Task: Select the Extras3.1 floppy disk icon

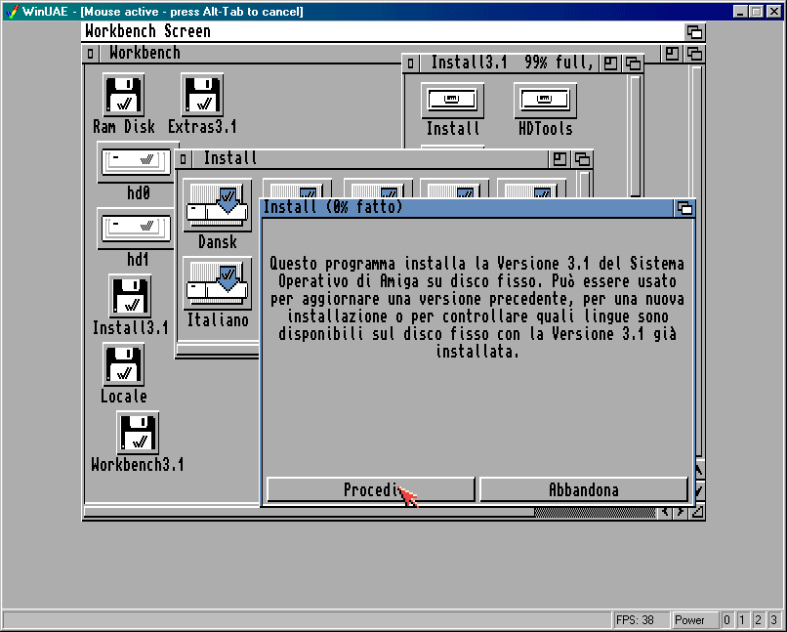Action: tap(202, 96)
